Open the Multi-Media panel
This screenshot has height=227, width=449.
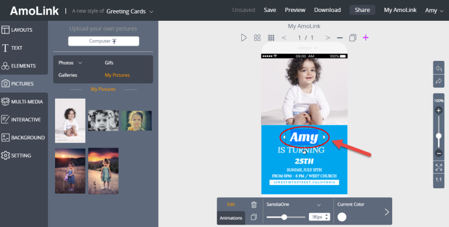22,102
